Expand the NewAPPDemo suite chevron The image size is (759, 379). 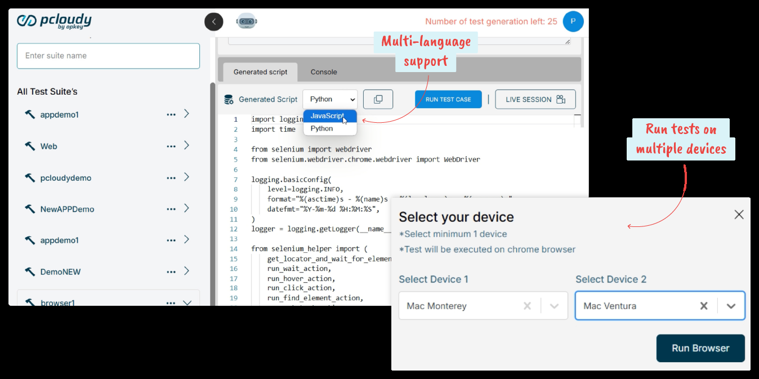click(x=187, y=208)
